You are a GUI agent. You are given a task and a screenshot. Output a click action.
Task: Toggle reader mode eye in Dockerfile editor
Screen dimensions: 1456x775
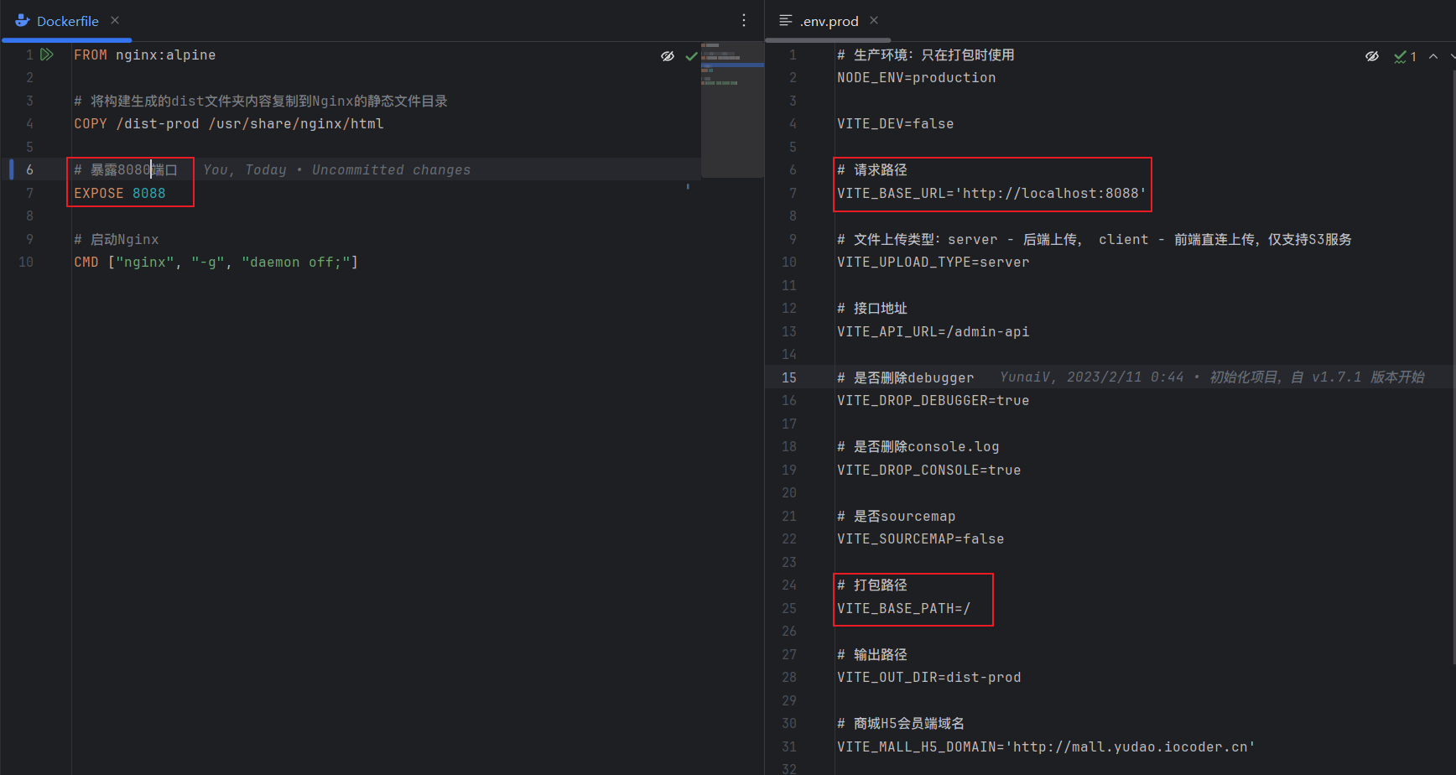(x=668, y=56)
